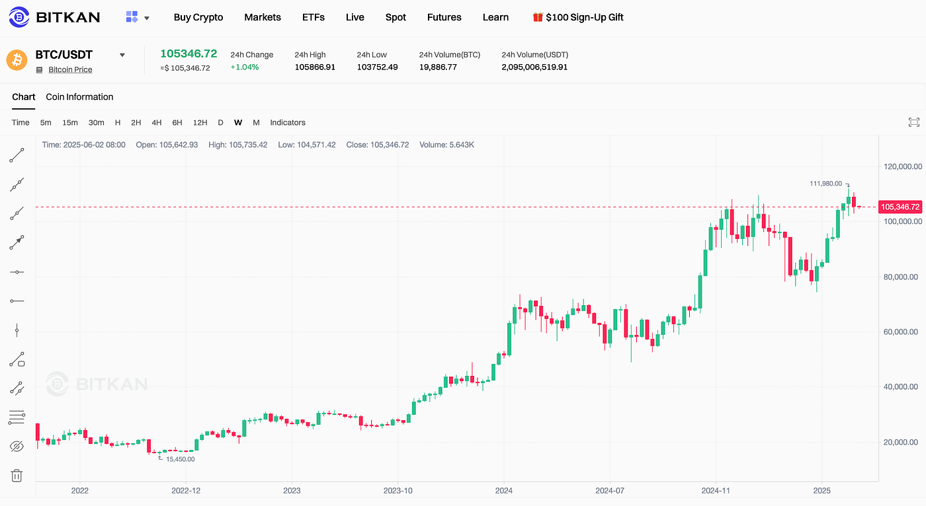Switch to Coin Information tab
The height and width of the screenshot is (506, 926).
pyautogui.click(x=79, y=97)
